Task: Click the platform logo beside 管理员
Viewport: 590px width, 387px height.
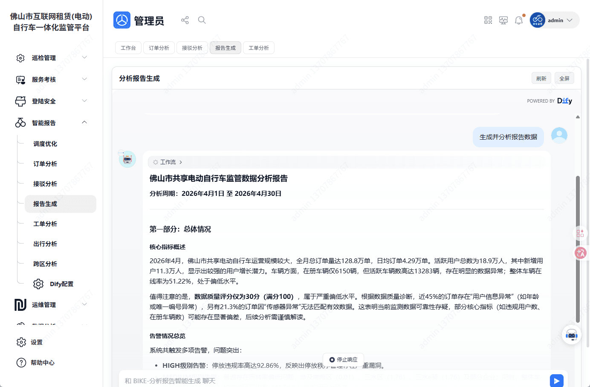Action: point(122,20)
